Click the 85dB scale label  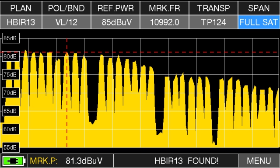[x=10, y=38]
